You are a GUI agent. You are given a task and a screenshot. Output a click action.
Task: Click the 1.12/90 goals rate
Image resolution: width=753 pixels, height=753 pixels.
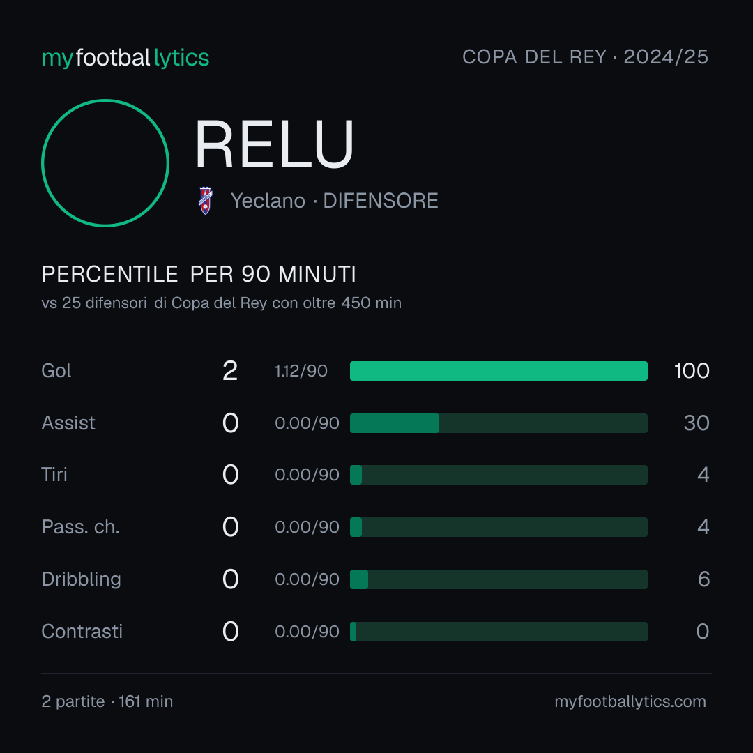[301, 371]
